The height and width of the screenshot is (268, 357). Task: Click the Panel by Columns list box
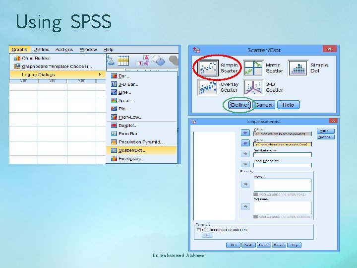(x=282, y=207)
